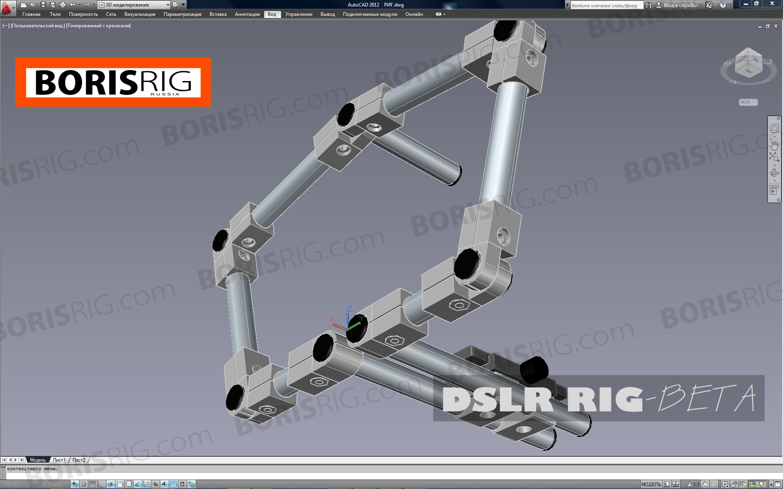Switch to the Тело ribbon tab
The width and height of the screenshot is (783, 489).
[x=55, y=14]
